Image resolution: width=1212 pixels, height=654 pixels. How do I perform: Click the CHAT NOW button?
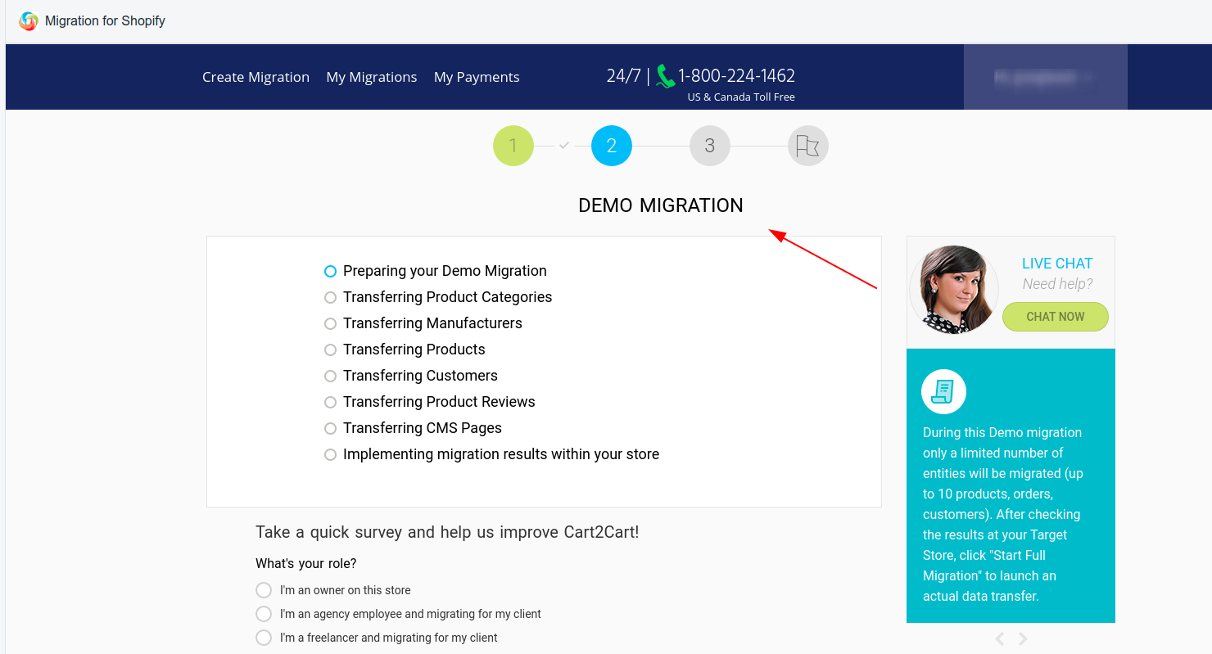click(x=1056, y=317)
